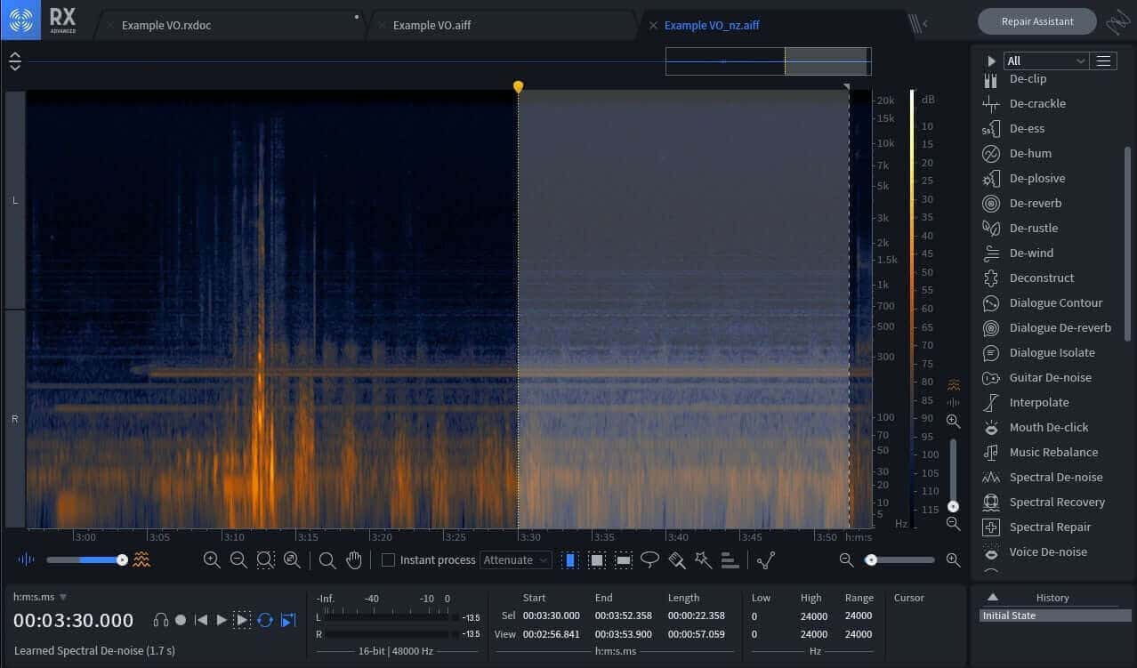This screenshot has height=668, width=1137.
Task: Close the Example VO_nz.aiff tab
Action: (x=653, y=25)
